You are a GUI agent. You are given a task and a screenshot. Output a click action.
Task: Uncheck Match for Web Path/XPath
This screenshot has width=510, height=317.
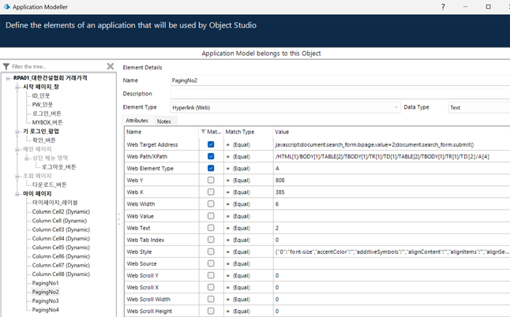tap(211, 157)
